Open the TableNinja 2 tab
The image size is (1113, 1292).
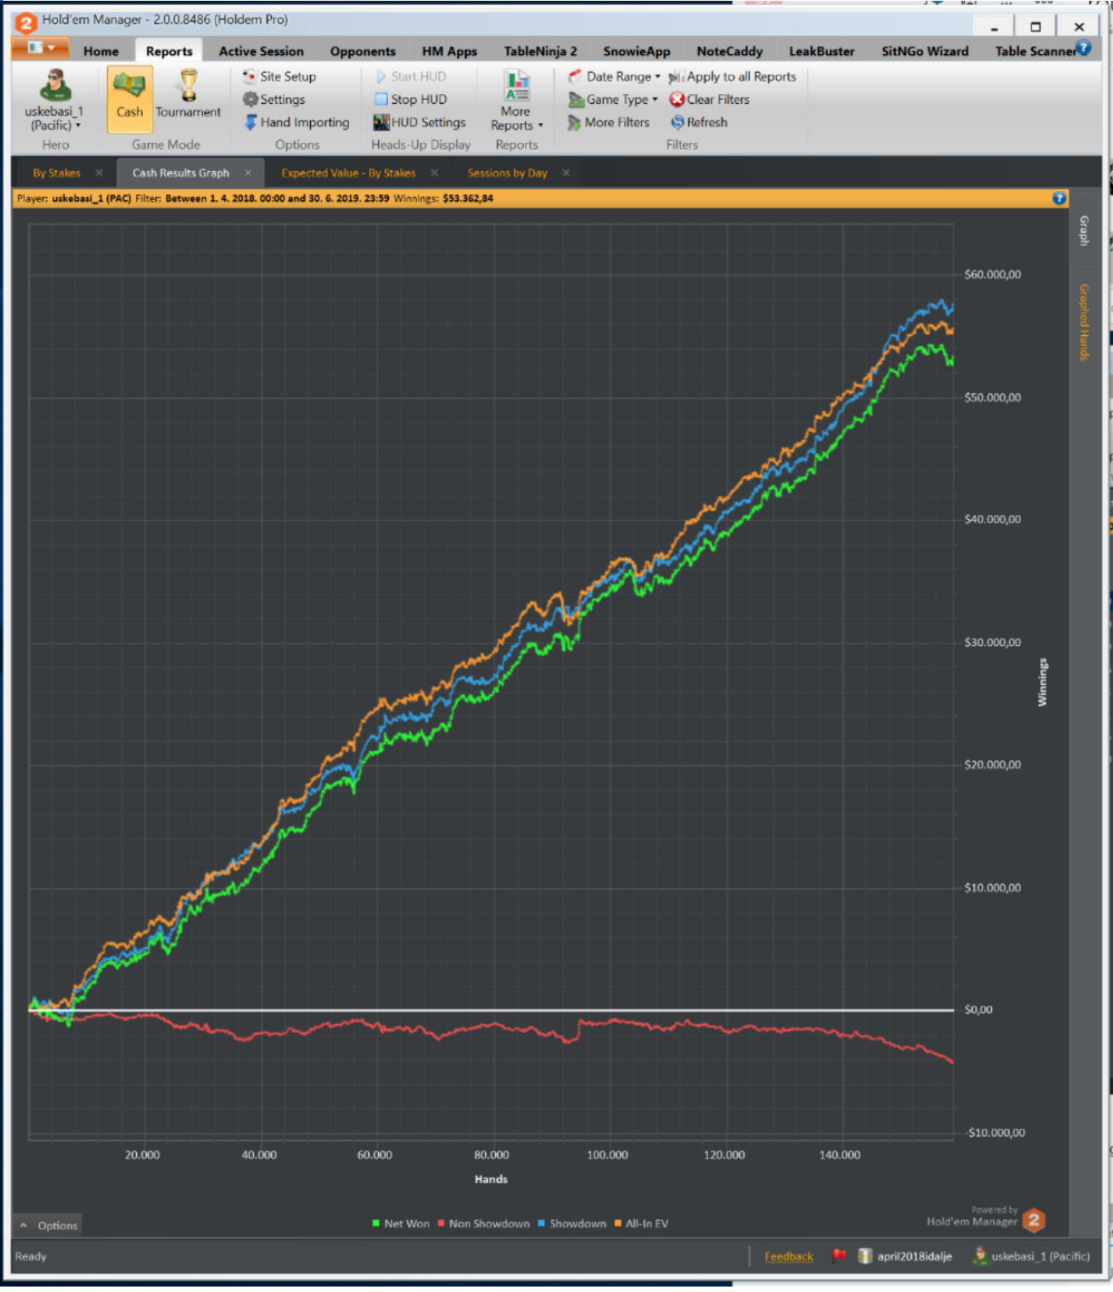click(x=540, y=51)
